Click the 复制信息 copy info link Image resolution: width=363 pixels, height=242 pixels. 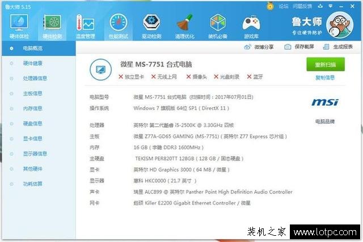point(325,77)
